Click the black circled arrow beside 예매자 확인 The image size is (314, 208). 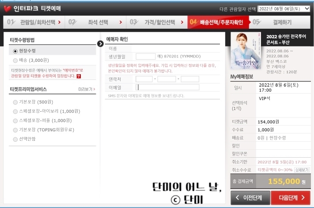(x=100, y=44)
